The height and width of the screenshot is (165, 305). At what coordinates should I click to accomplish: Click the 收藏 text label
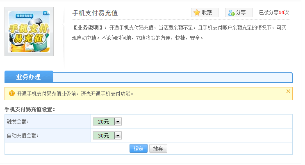click(207, 13)
